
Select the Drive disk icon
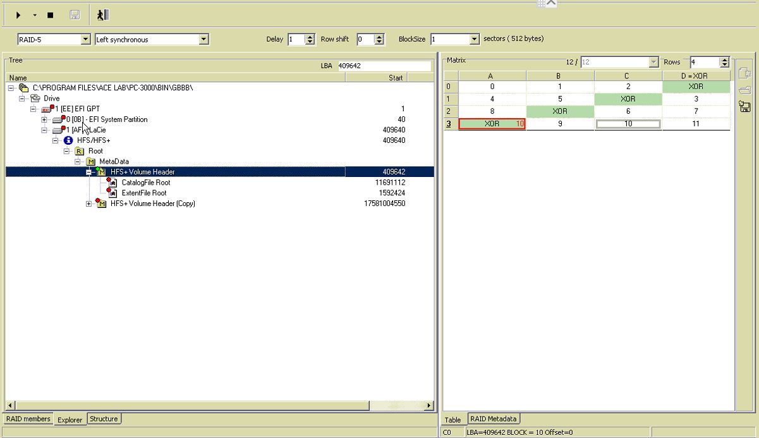coord(35,99)
